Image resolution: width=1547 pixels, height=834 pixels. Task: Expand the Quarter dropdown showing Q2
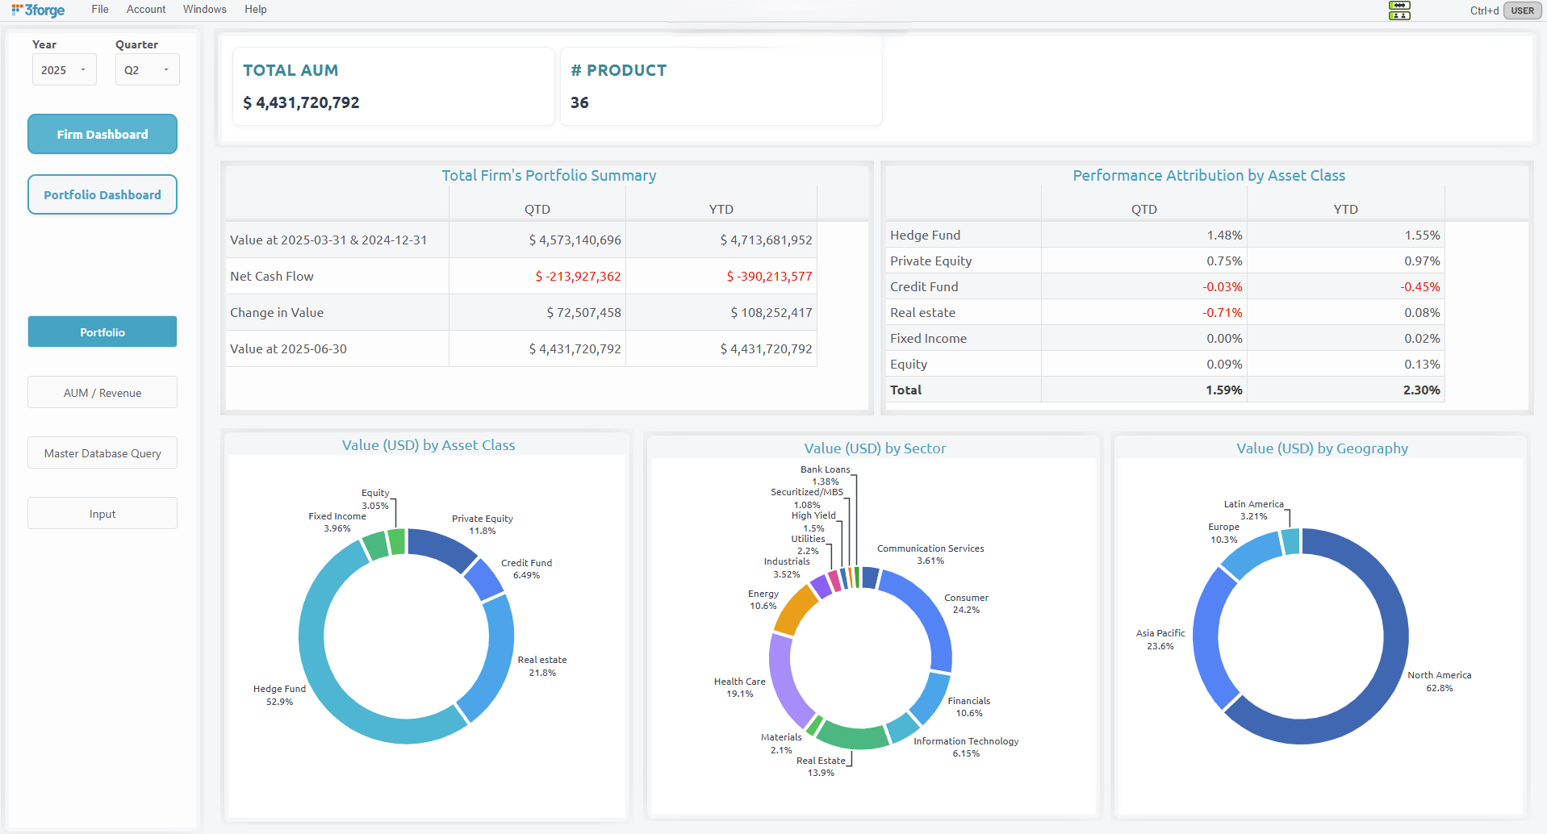tap(147, 70)
